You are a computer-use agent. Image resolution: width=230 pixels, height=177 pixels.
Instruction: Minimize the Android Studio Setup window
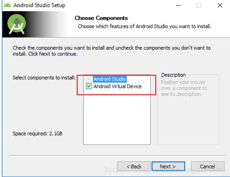[178, 5]
